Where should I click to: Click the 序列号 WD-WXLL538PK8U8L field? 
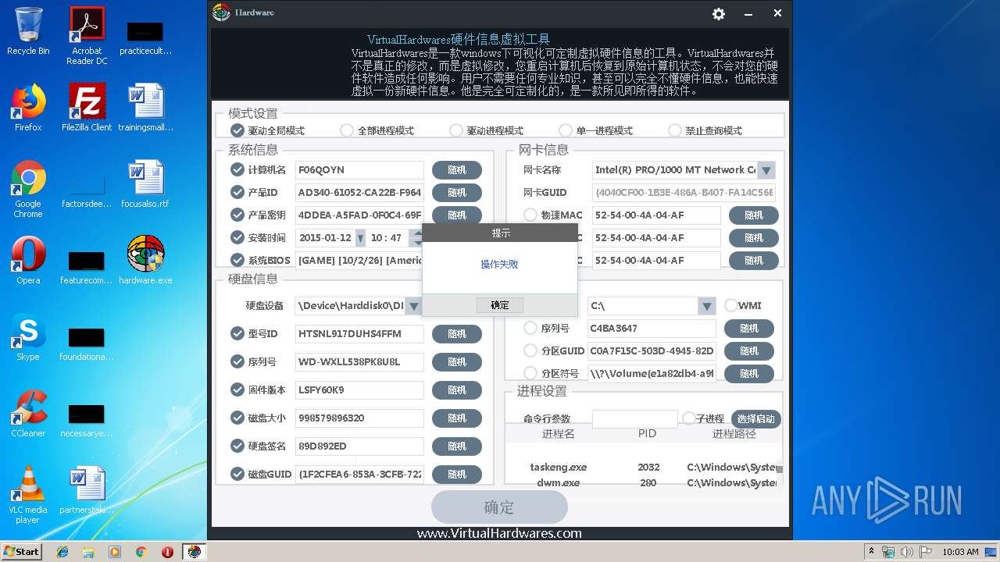[x=359, y=362]
